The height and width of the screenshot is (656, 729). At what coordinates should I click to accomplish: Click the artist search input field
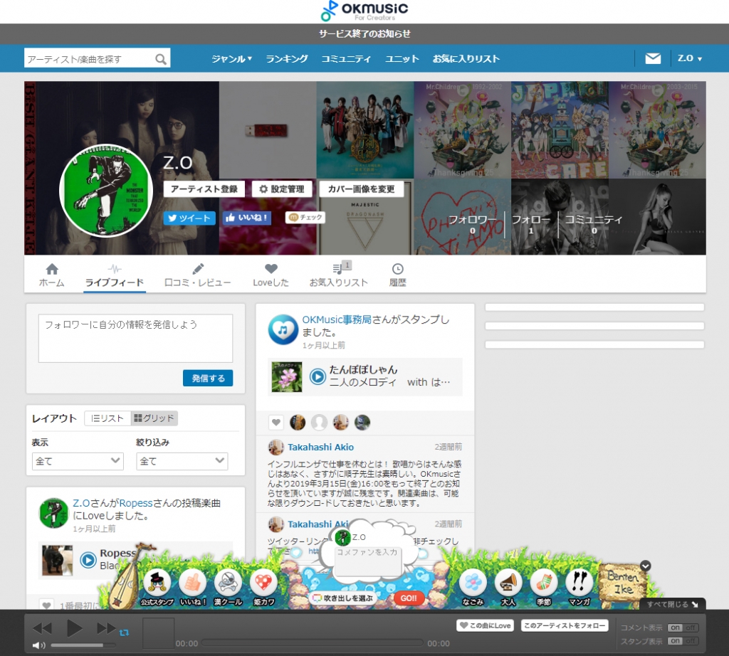click(x=88, y=59)
